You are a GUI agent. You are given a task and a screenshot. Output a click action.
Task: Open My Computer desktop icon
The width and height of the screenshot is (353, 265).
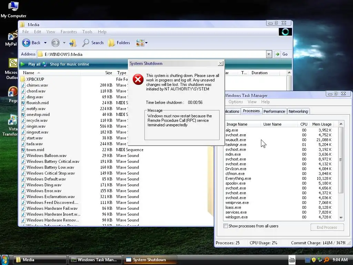13,9
